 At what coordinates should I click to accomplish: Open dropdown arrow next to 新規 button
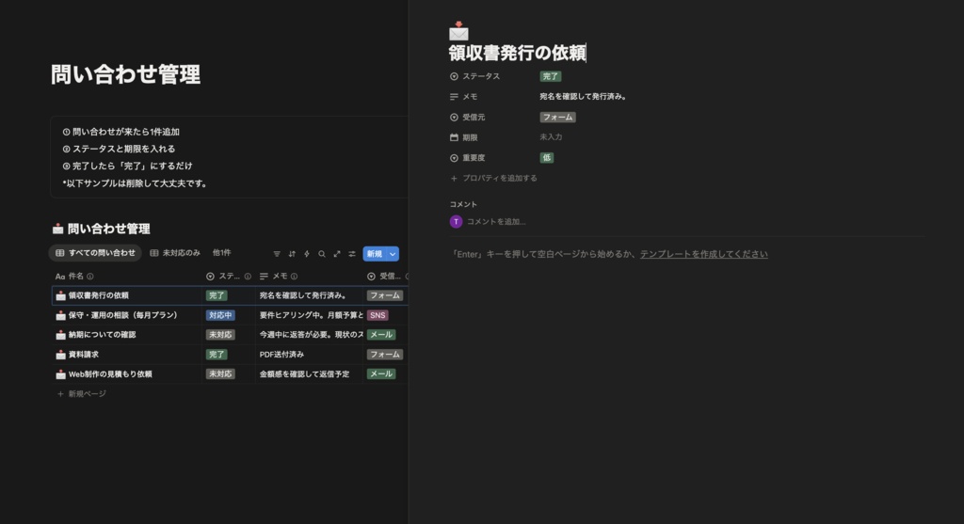coord(393,254)
